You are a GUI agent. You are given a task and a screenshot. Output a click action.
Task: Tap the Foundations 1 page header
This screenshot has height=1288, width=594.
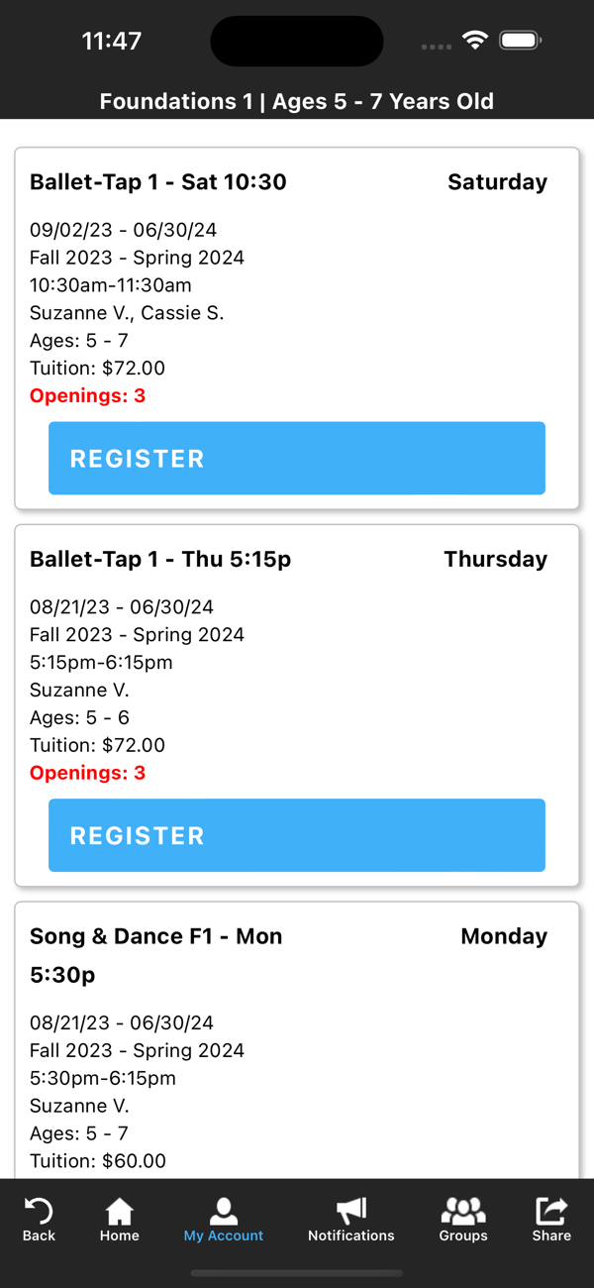[297, 101]
